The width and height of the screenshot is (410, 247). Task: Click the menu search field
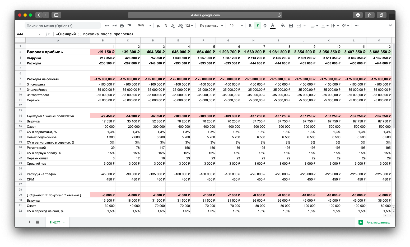63,26
